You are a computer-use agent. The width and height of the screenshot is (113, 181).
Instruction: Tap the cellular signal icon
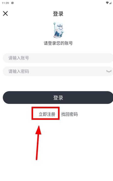[x=110, y=3]
